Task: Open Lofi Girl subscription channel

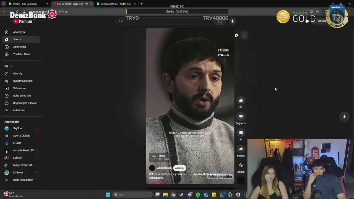Action: [21, 158]
